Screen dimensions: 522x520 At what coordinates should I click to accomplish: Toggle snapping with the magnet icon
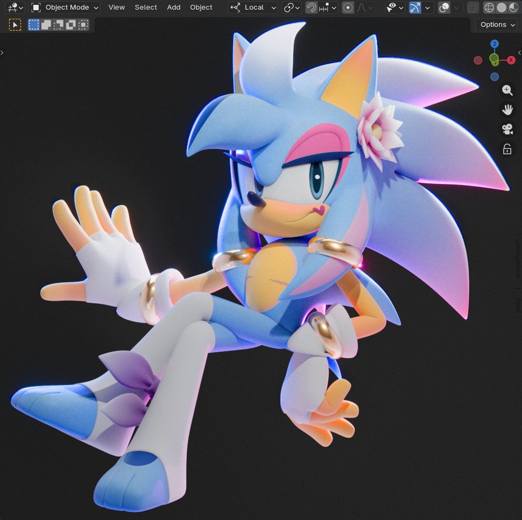311,8
